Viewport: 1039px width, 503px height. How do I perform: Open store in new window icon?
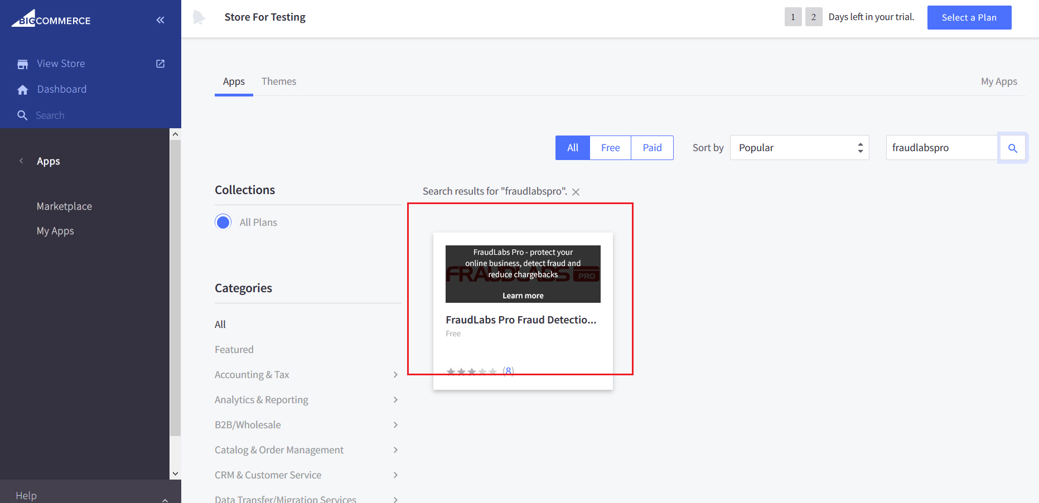(x=160, y=64)
